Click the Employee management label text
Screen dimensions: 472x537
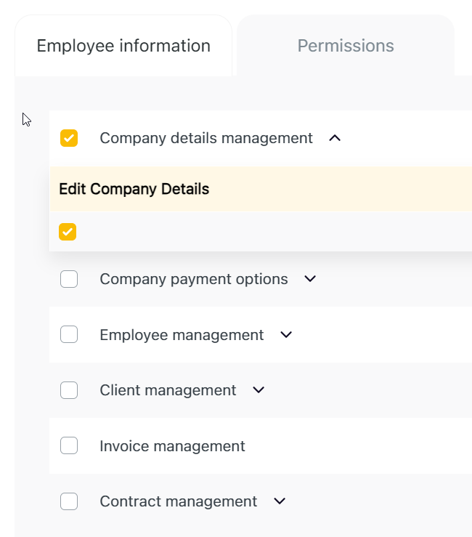point(182,335)
